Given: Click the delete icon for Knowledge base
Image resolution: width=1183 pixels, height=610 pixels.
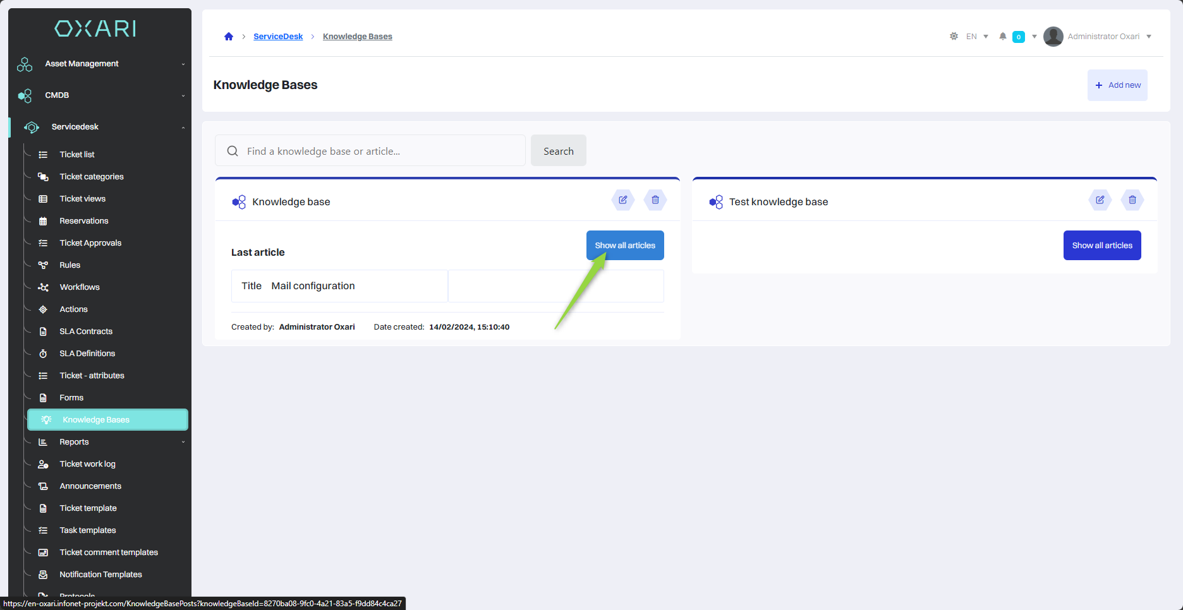Looking at the screenshot, I should 655,200.
